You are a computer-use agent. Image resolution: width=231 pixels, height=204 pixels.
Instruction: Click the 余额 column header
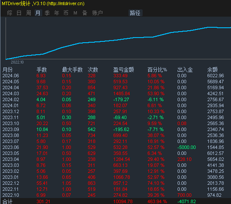[x=212, y=70]
